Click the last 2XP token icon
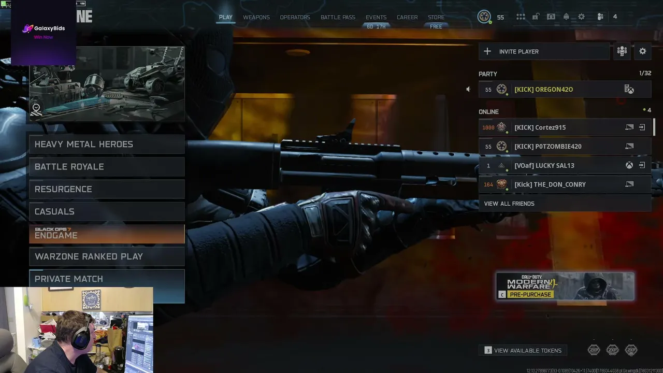663x373 pixels. pyautogui.click(x=631, y=350)
